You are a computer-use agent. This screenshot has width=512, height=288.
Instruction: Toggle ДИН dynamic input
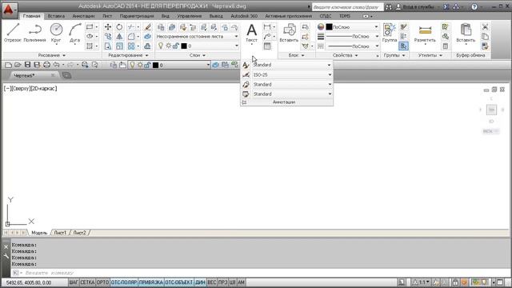coord(200,282)
